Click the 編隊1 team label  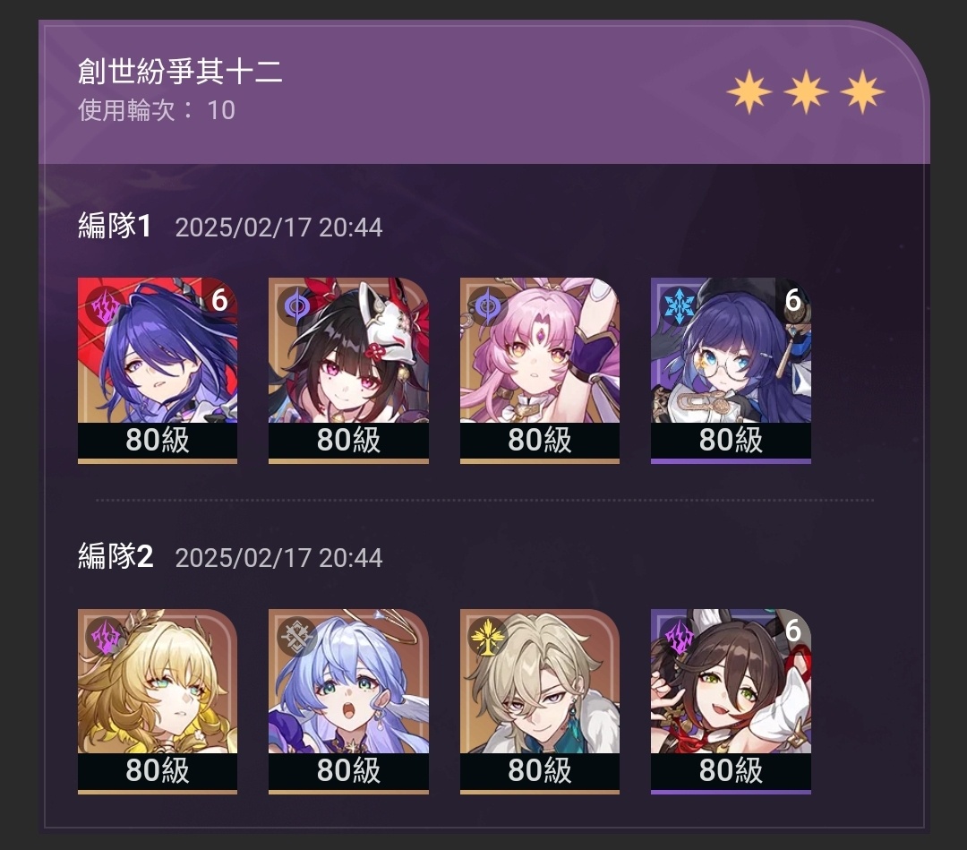pyautogui.click(x=115, y=226)
